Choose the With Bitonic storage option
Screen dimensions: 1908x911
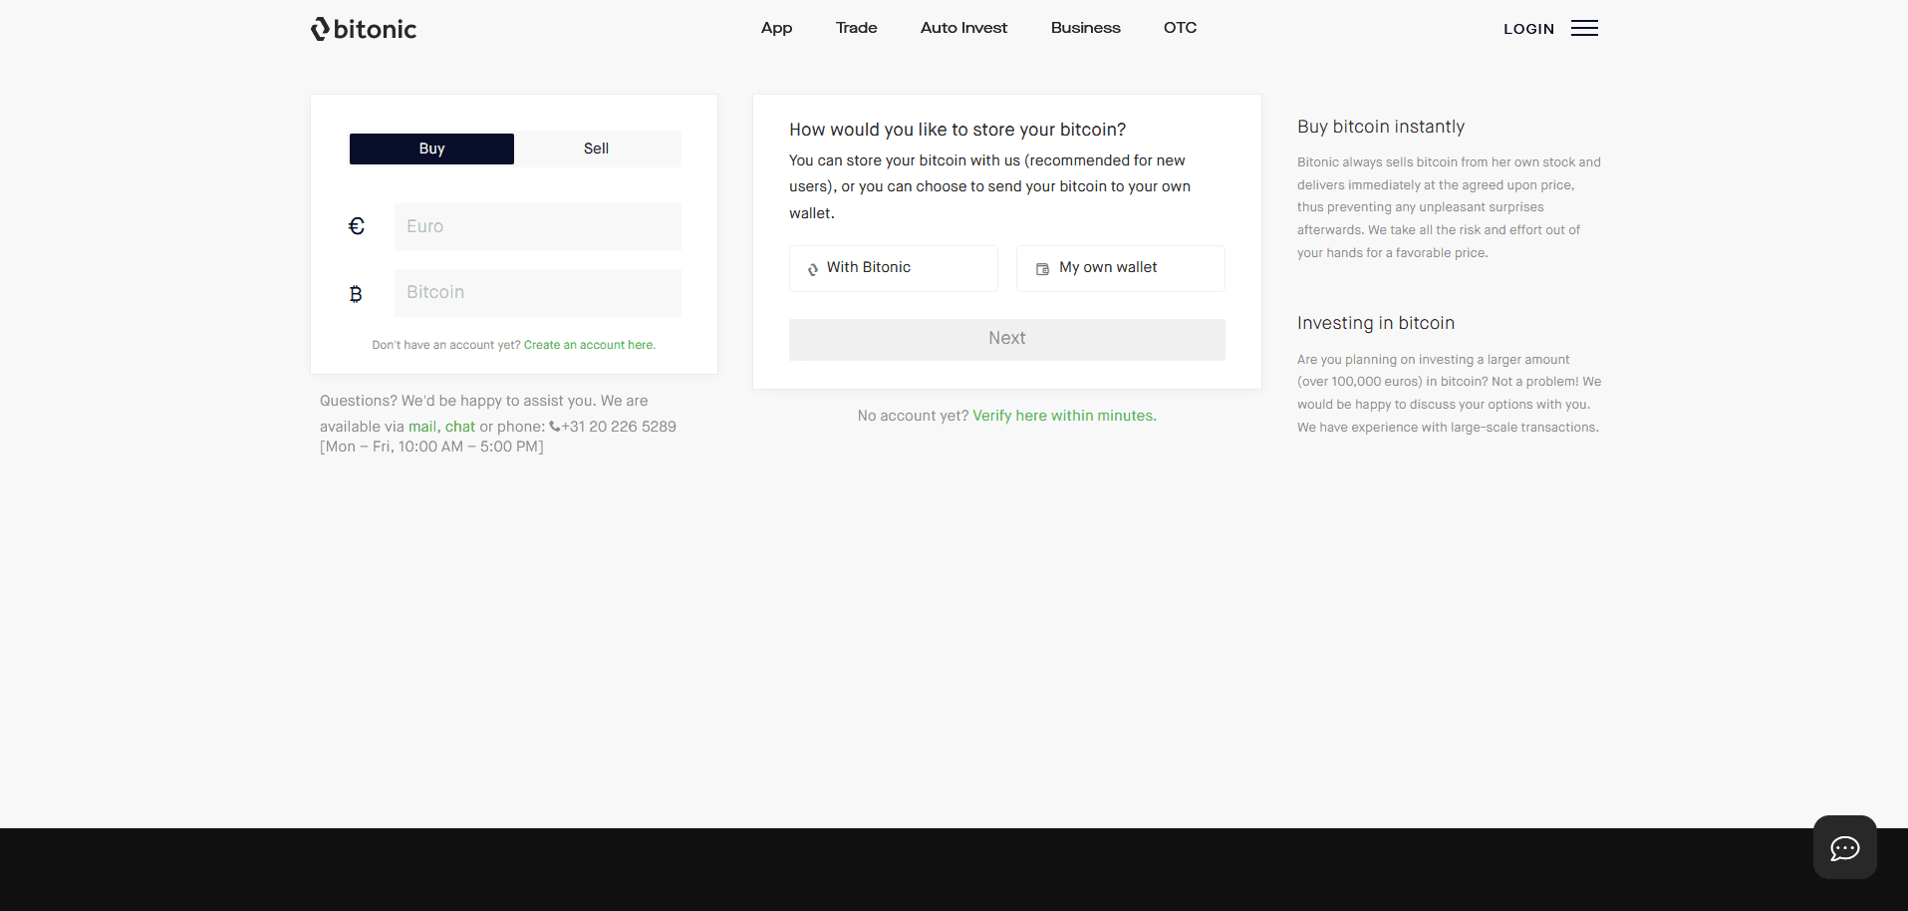click(x=894, y=268)
